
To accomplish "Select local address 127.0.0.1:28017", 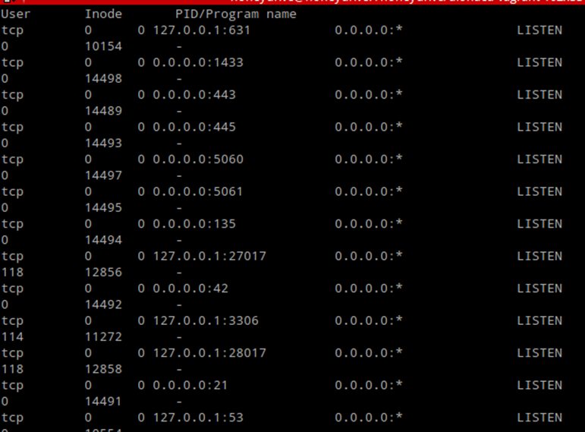I will [209, 353].
